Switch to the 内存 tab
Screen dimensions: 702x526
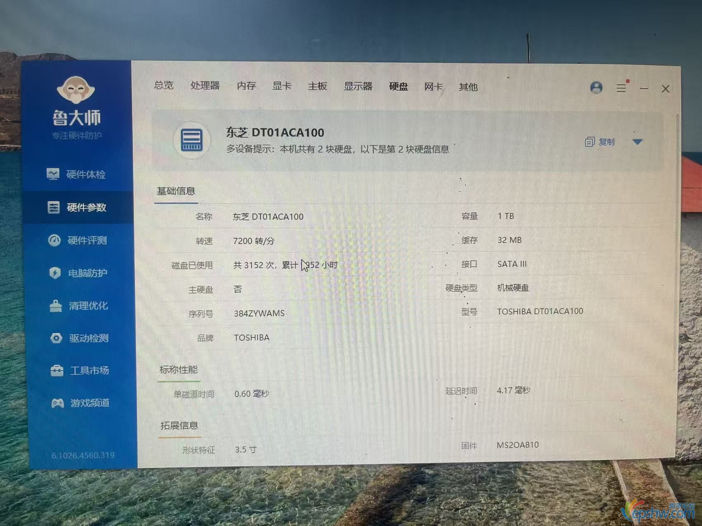246,86
